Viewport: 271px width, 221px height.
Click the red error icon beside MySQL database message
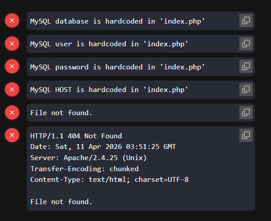(x=12, y=20)
